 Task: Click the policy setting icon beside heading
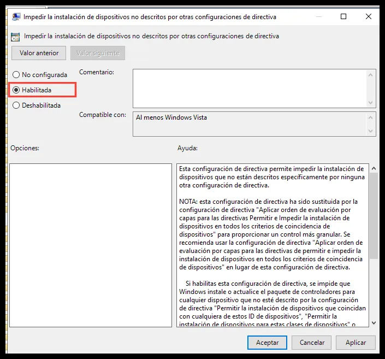pos(15,37)
